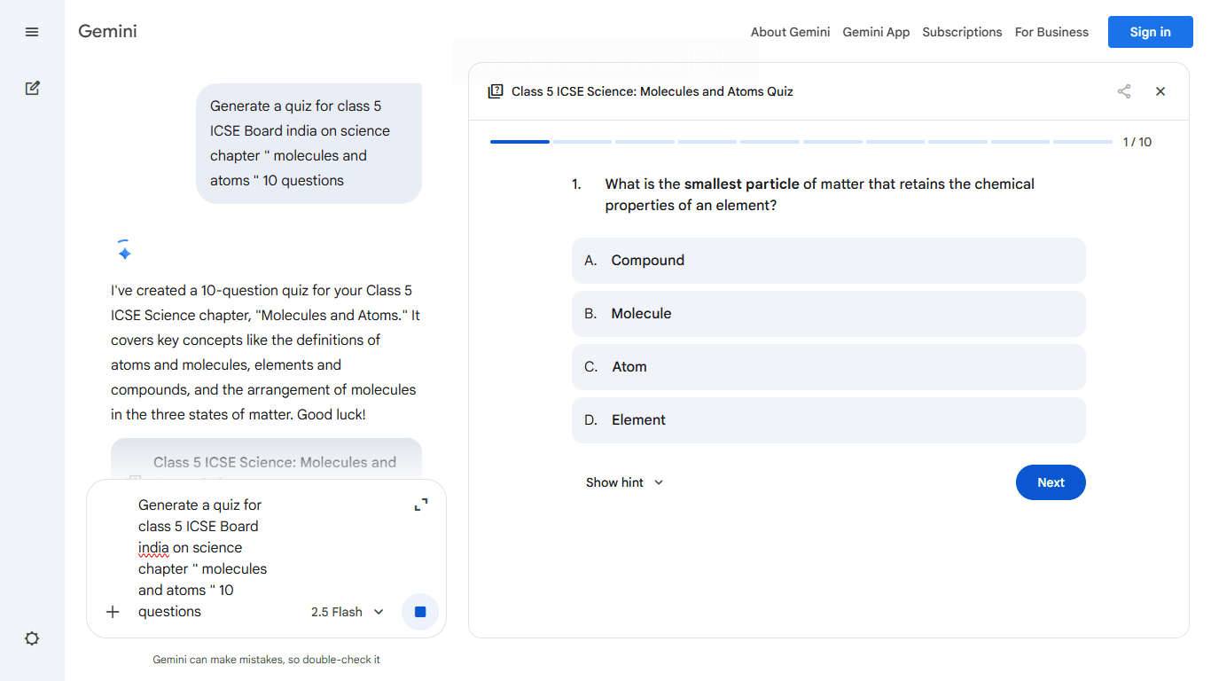1211x681 pixels.
Task: Open the hamburger main menu
Action: pyautogui.click(x=32, y=32)
